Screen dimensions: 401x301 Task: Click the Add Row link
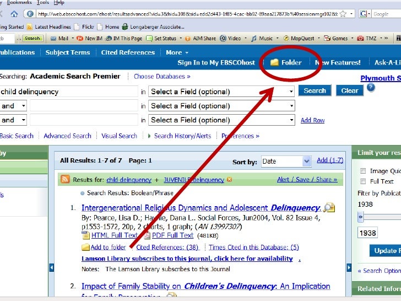(x=312, y=120)
